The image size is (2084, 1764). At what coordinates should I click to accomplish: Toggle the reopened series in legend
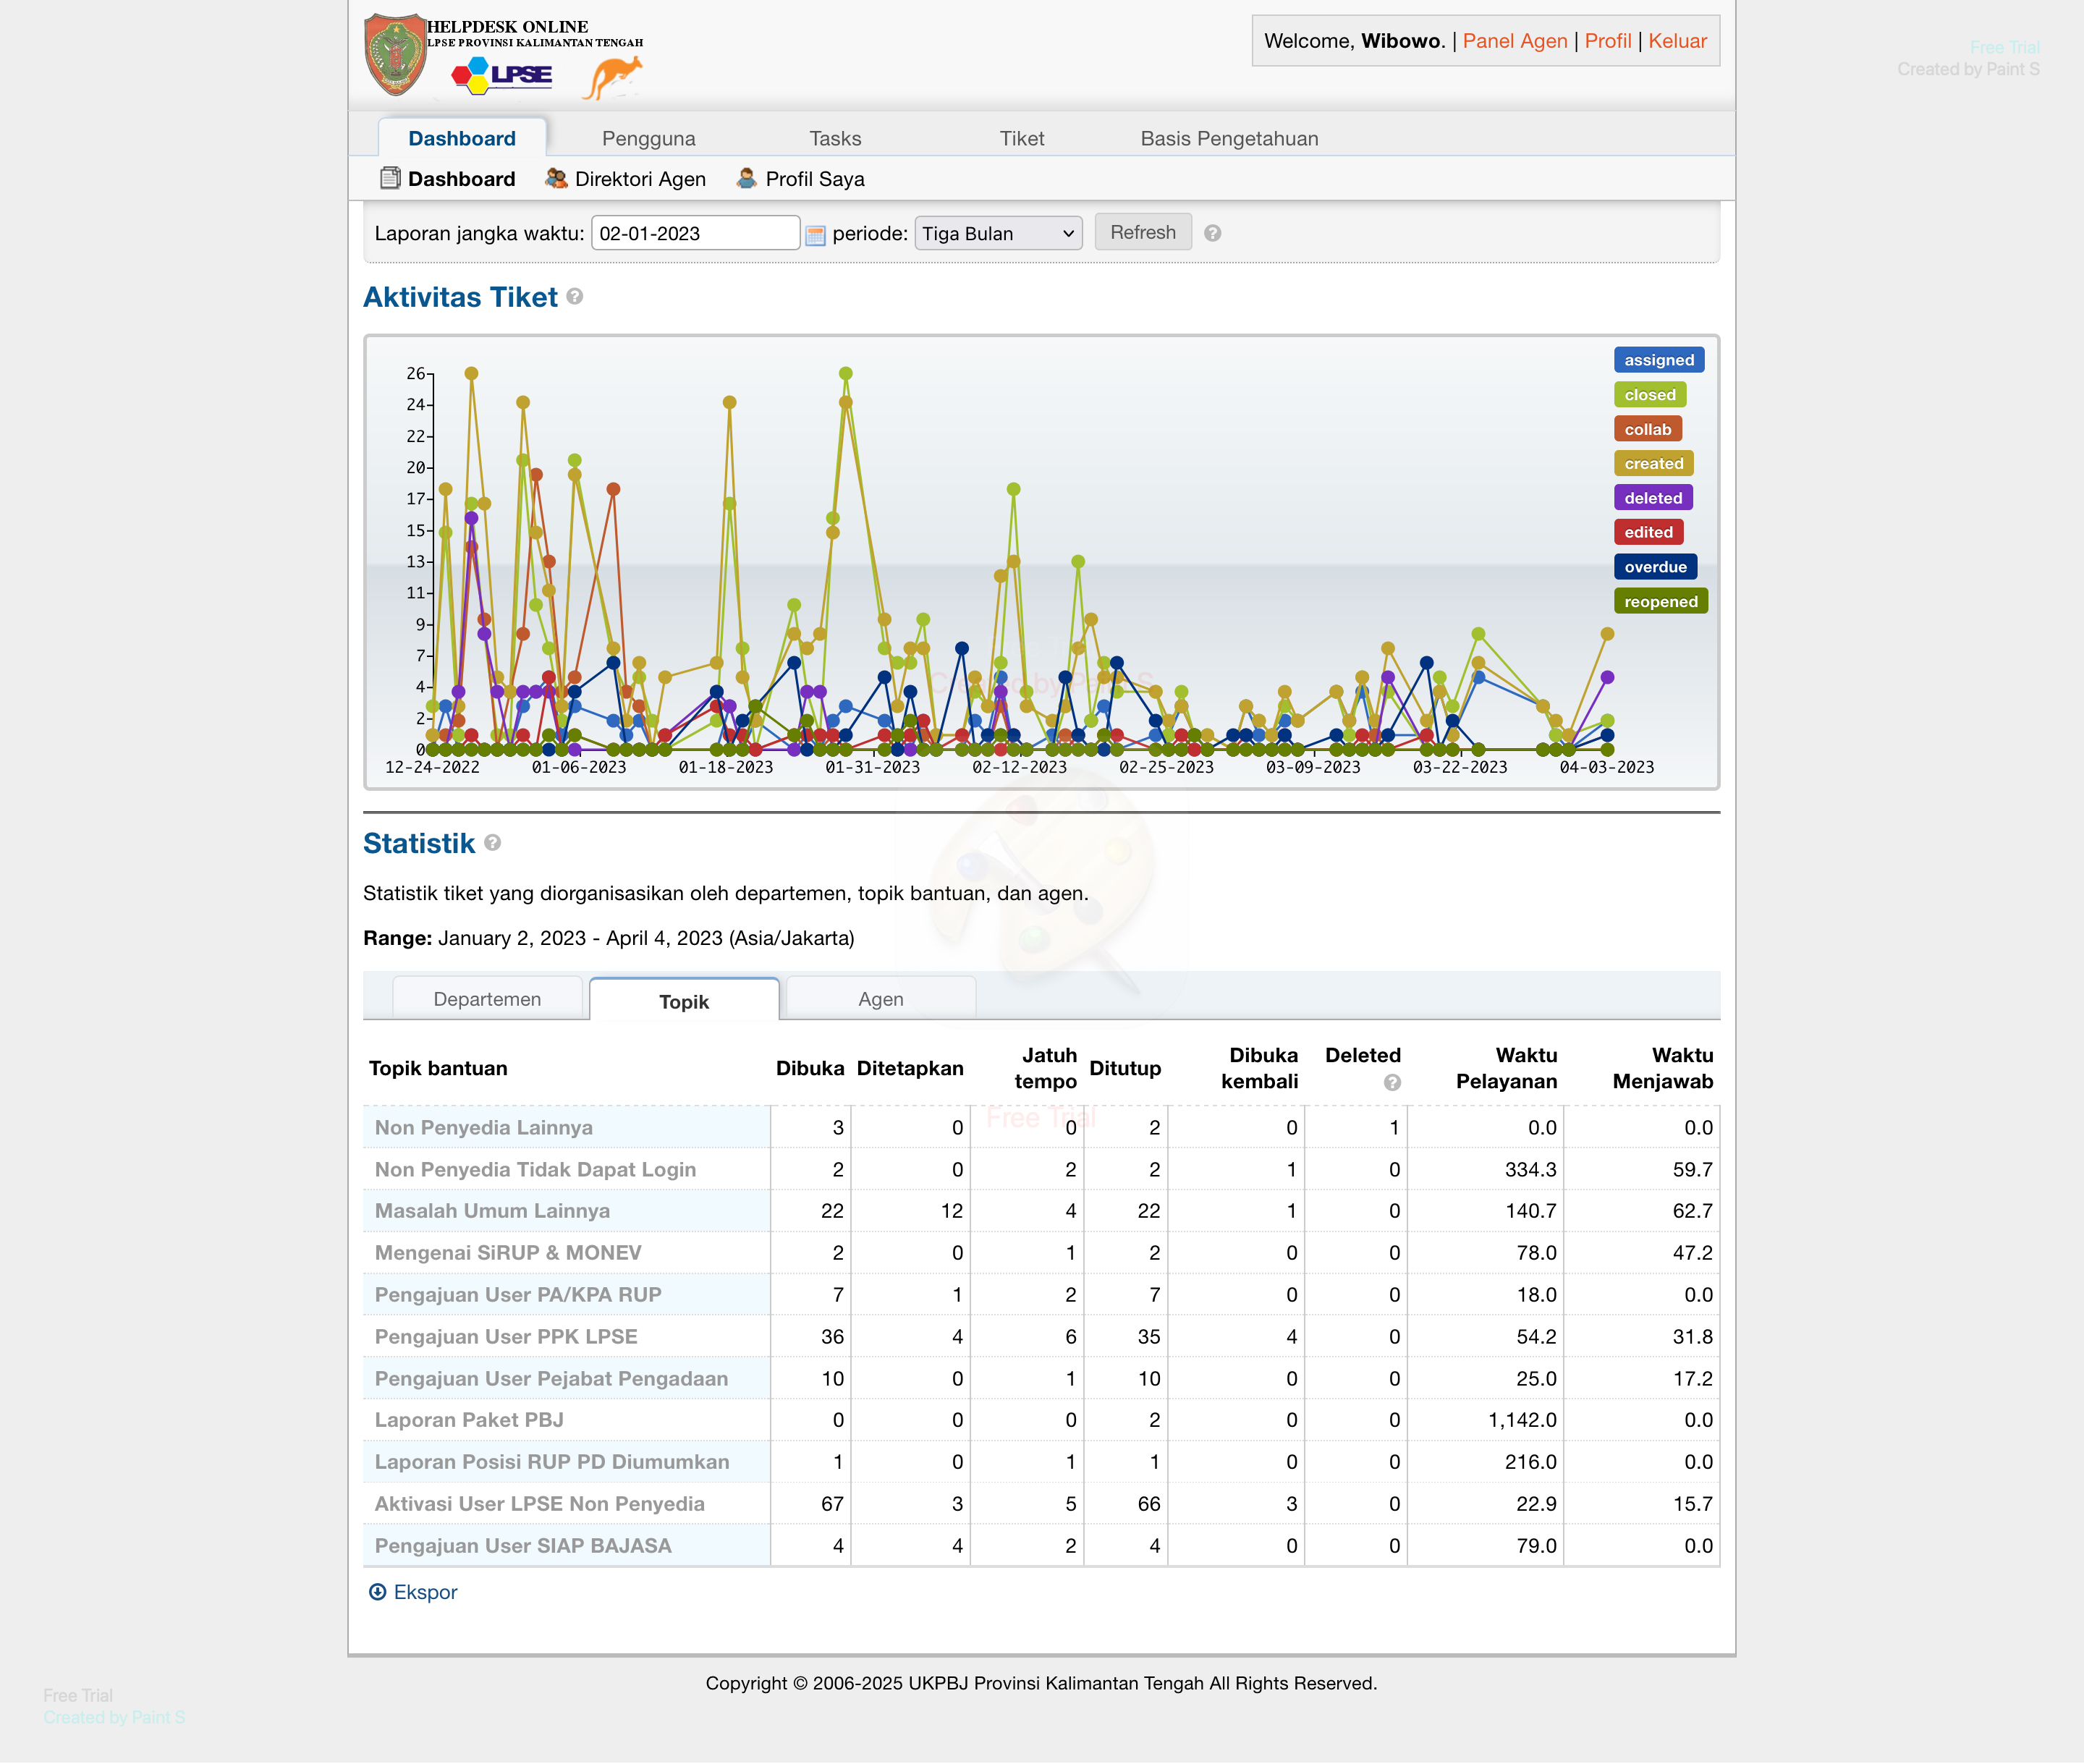1661,601
